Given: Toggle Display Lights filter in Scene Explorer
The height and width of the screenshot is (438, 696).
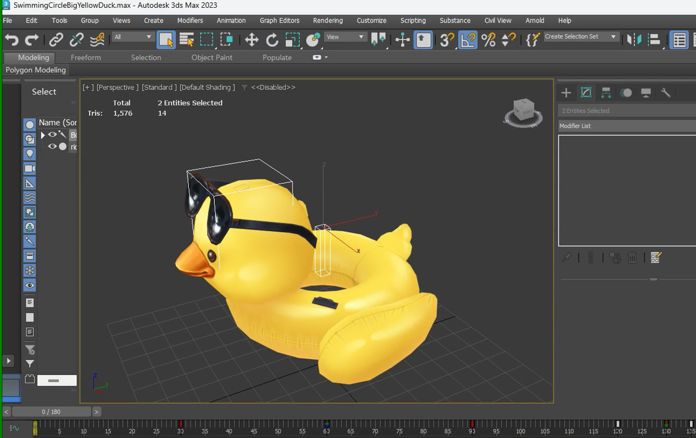Looking at the screenshot, I should pos(30,154).
